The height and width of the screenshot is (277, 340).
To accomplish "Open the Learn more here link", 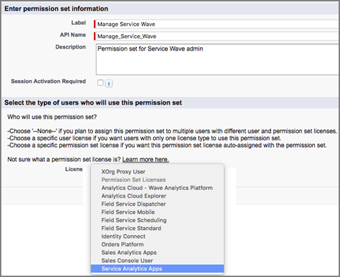I will click(x=146, y=160).
